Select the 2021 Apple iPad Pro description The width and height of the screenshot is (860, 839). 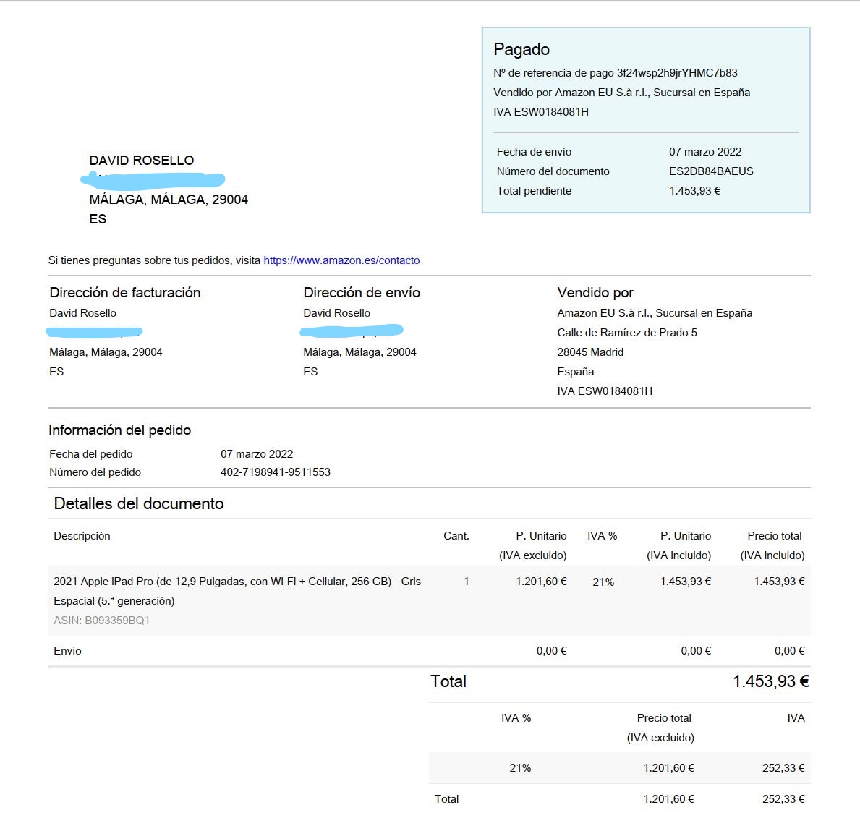click(x=237, y=591)
